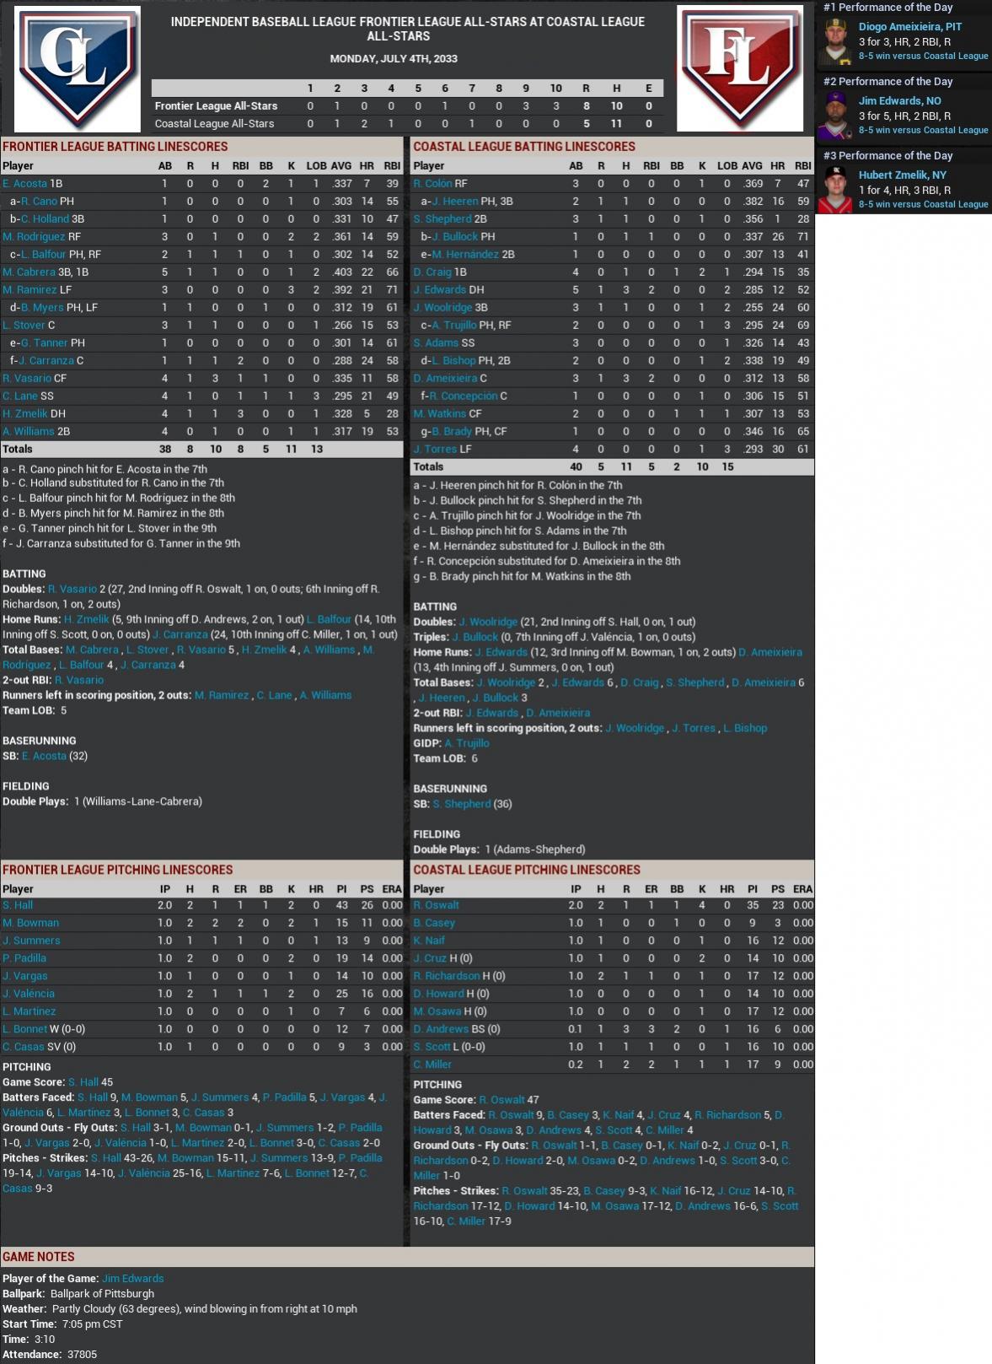
Task: Open 8-5 win link under Hubert Zmelik
Action: [923, 204]
